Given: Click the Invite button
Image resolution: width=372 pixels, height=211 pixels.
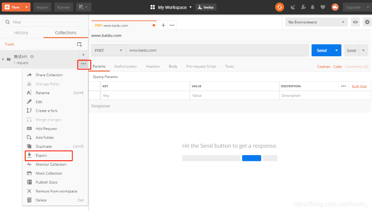Looking at the screenshot, I should pos(206,7).
